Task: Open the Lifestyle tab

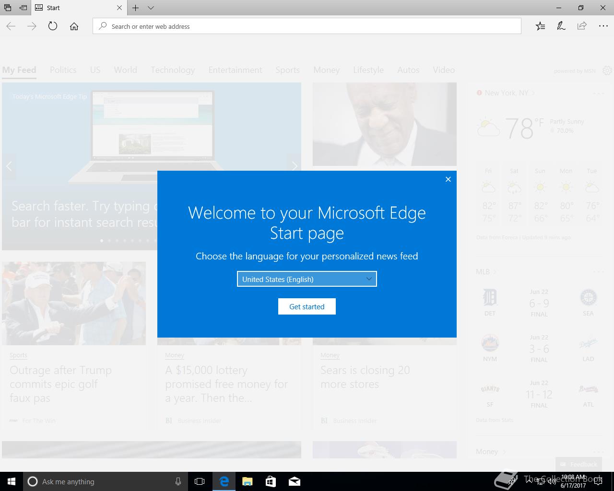Action: pos(368,70)
